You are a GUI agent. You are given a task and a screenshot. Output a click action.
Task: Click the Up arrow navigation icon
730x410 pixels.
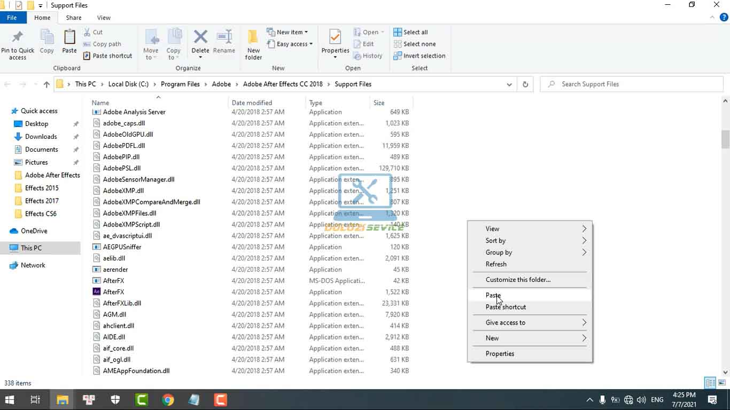(x=46, y=84)
